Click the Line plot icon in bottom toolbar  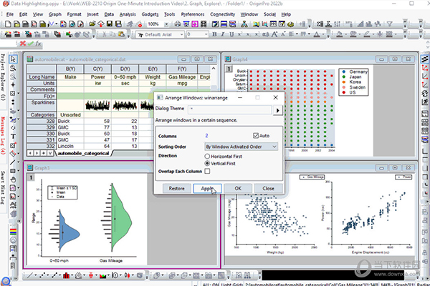click(29, 275)
